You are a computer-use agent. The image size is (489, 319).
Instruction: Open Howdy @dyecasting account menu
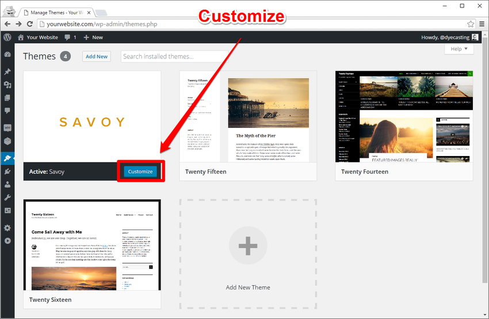point(449,37)
